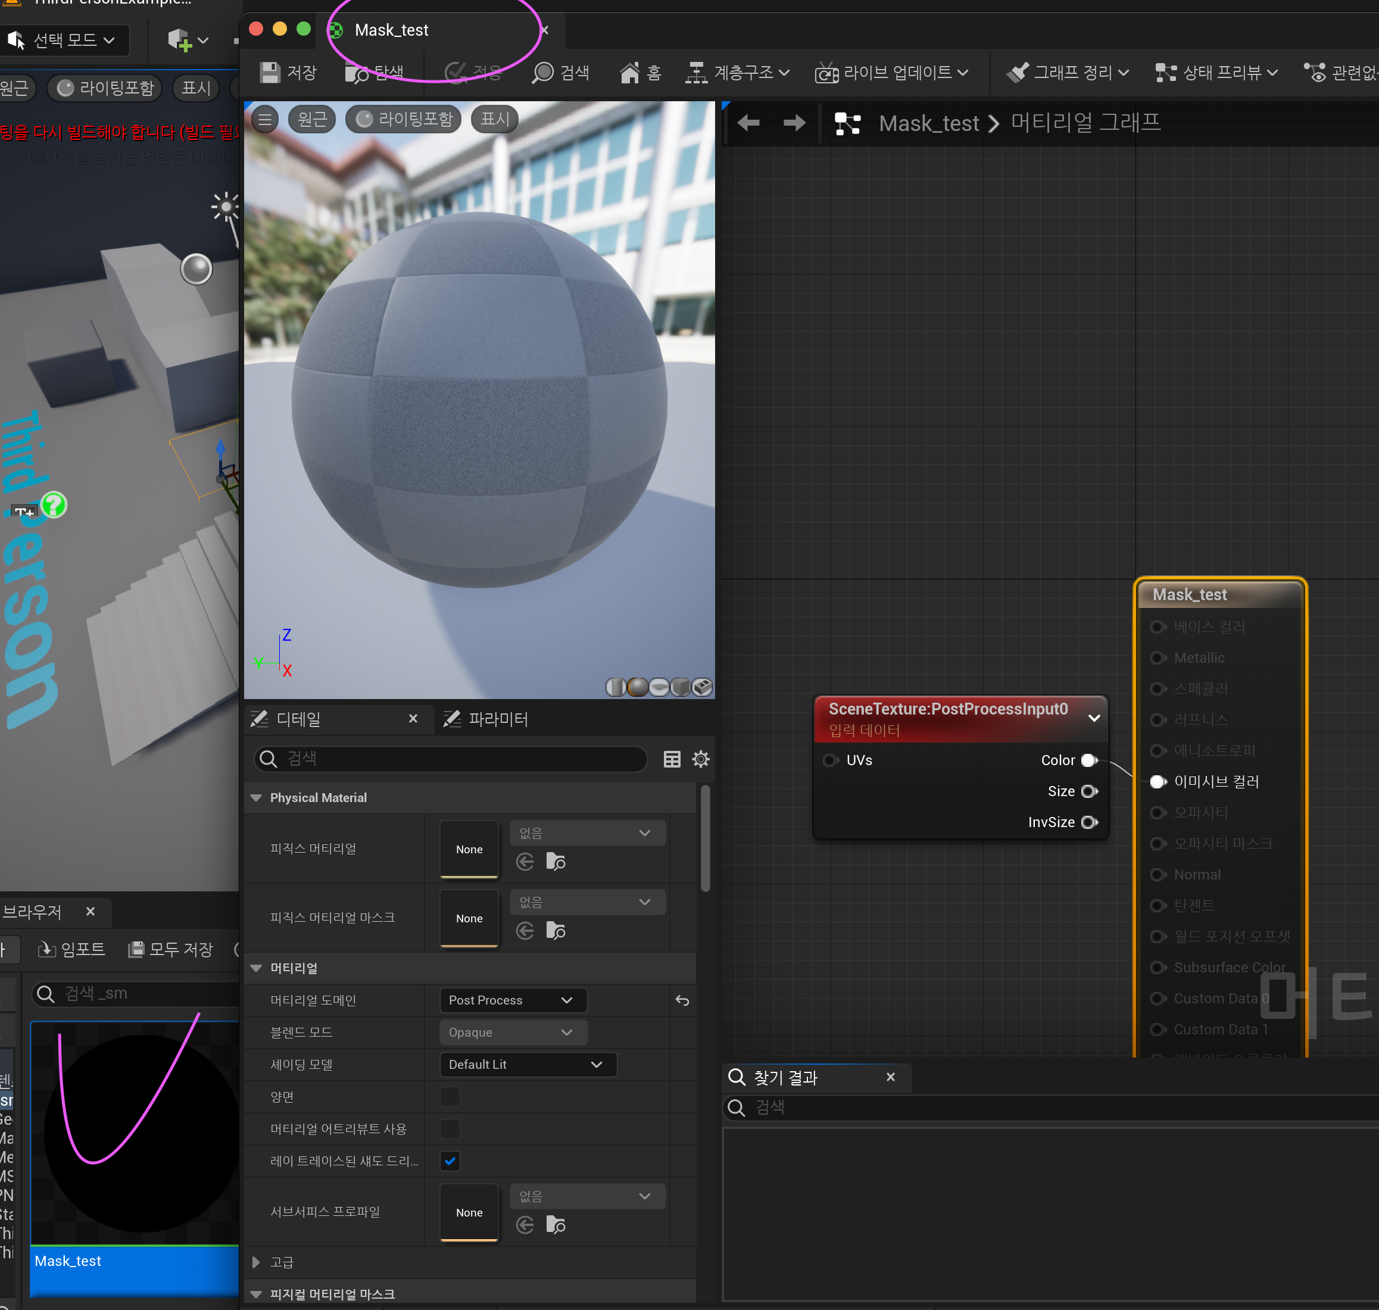Toggle the Use Material Attributes checkbox
Screen dimensions: 1379x1310
pos(450,1128)
